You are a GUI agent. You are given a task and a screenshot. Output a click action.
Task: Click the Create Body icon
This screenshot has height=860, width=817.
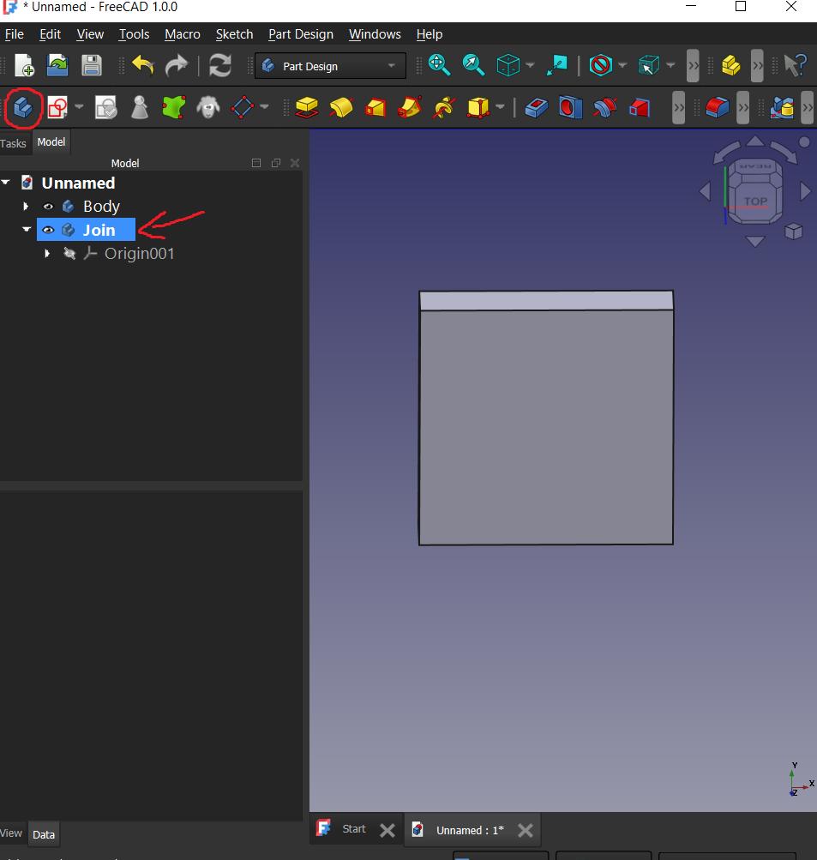pyautogui.click(x=23, y=108)
